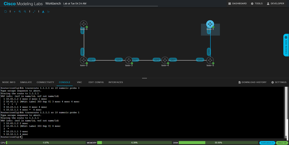Switch to the Edit Config tab
289x145 pixels.
click(96, 82)
